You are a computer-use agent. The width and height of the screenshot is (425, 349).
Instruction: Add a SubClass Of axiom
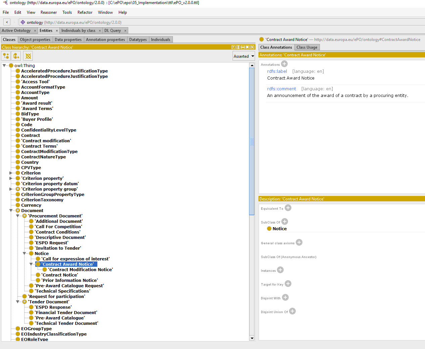click(x=285, y=222)
